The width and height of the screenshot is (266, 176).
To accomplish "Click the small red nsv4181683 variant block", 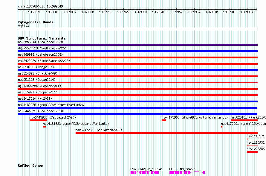I will coord(45,127).
